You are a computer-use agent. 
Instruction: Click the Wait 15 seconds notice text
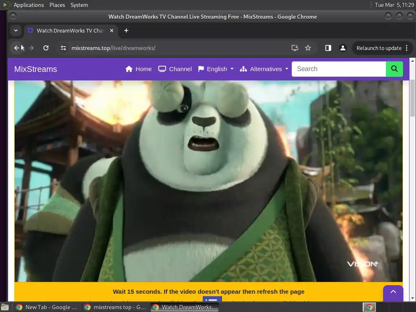[208, 292]
